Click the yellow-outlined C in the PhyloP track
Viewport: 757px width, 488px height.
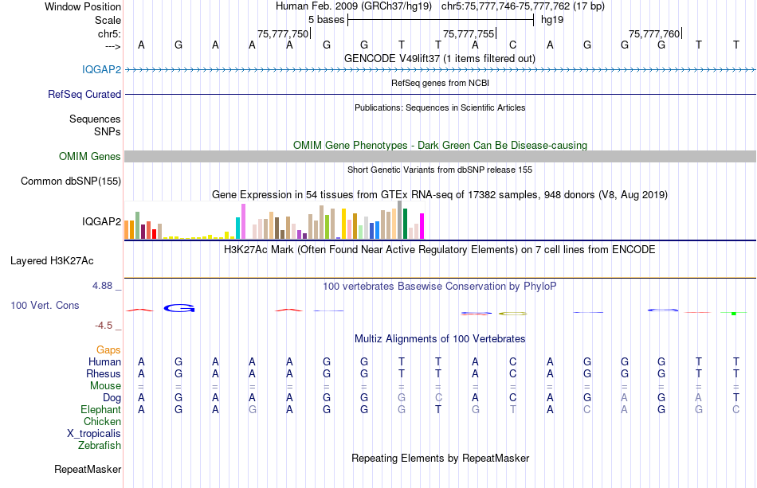tap(512, 314)
